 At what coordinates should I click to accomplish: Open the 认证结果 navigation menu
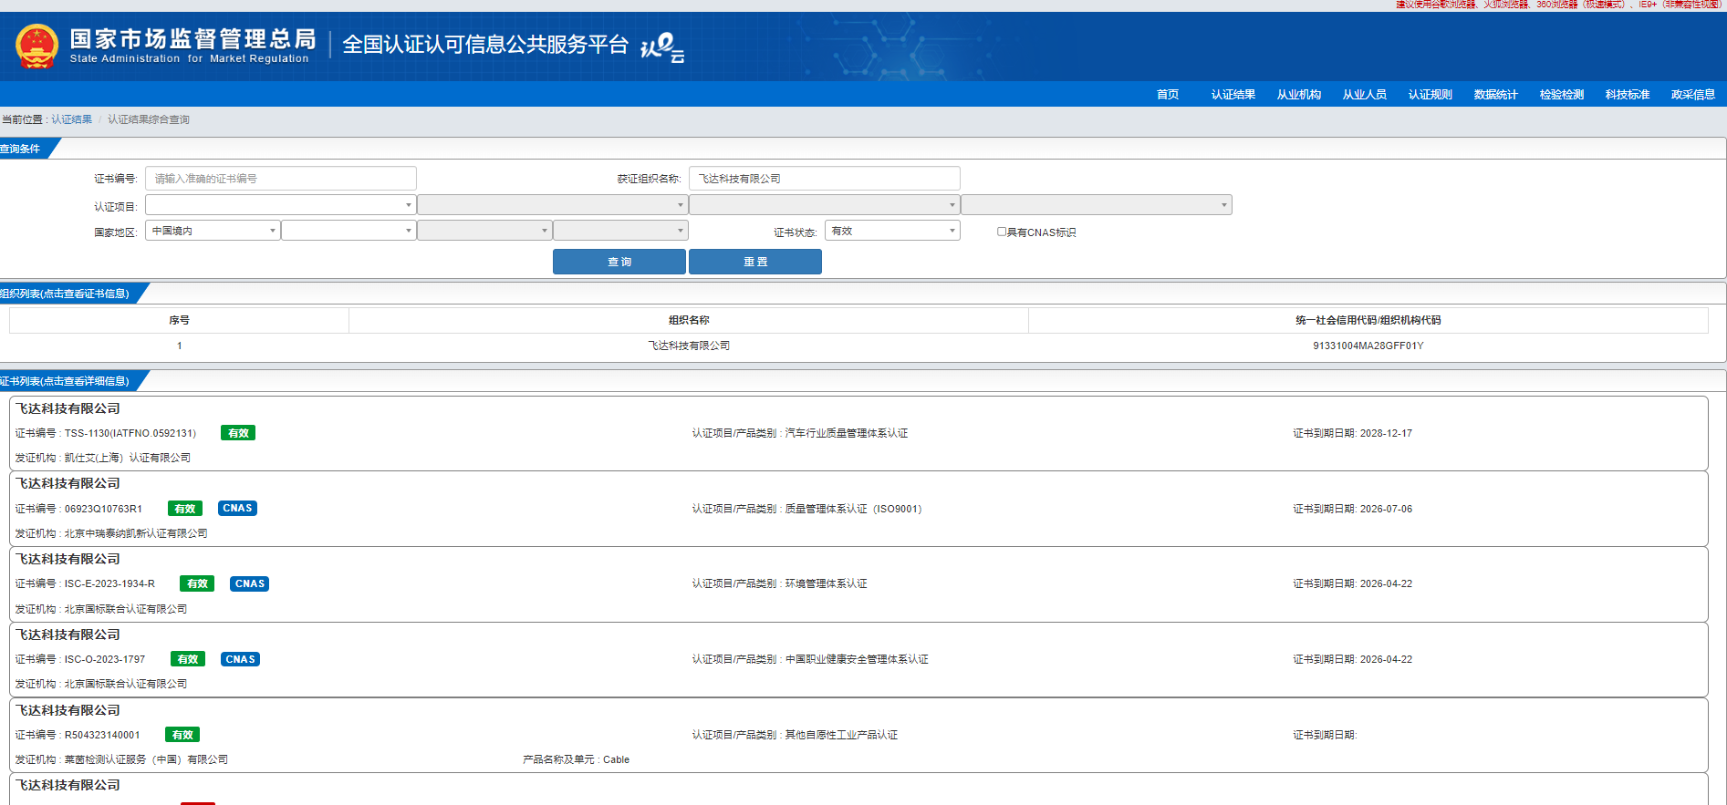pos(1233,95)
